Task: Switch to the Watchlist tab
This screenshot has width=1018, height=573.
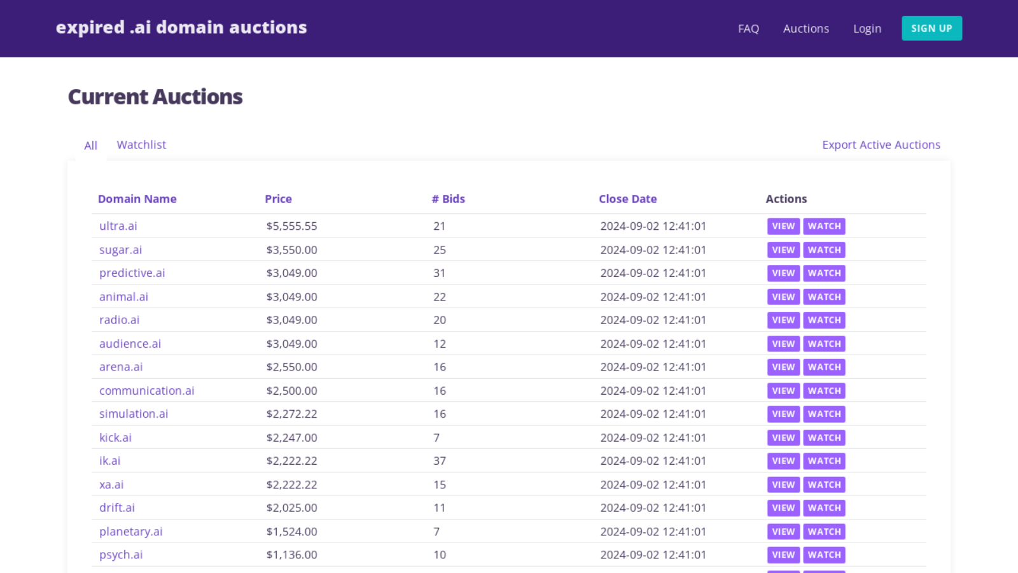Action: coord(141,145)
